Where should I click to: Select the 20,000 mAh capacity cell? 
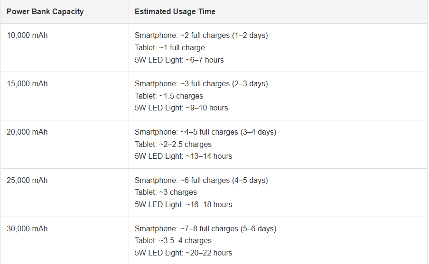click(27, 132)
